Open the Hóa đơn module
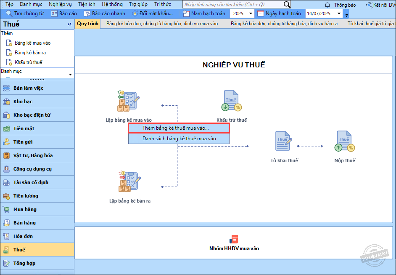Viewport: 396px width, 275px height. click(37, 236)
